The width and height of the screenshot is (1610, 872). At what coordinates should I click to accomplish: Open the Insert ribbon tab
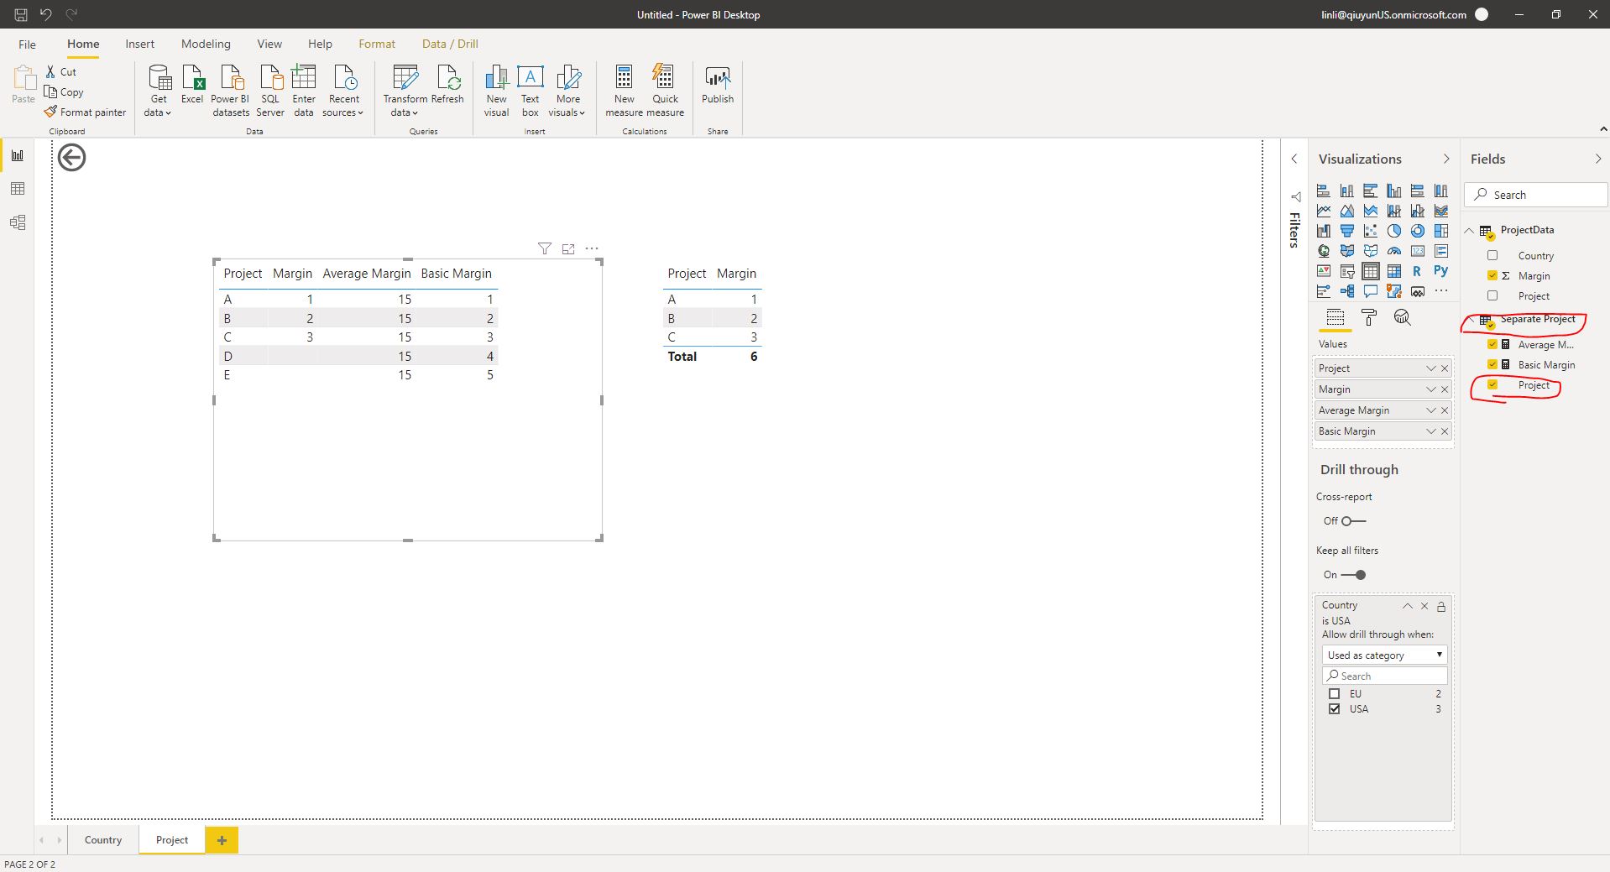coord(139,44)
